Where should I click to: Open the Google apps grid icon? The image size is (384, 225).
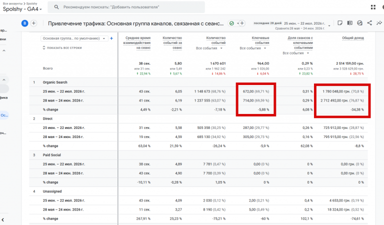click(x=373, y=7)
